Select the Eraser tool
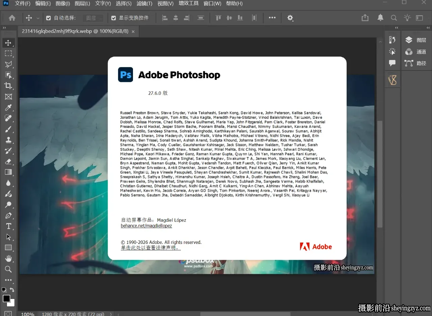Screen dimensions: 432x316 [8, 161]
